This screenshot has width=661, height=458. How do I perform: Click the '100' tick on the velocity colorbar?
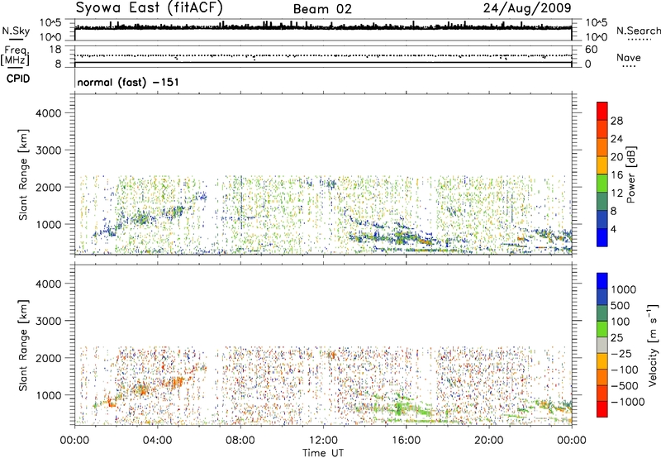point(621,322)
